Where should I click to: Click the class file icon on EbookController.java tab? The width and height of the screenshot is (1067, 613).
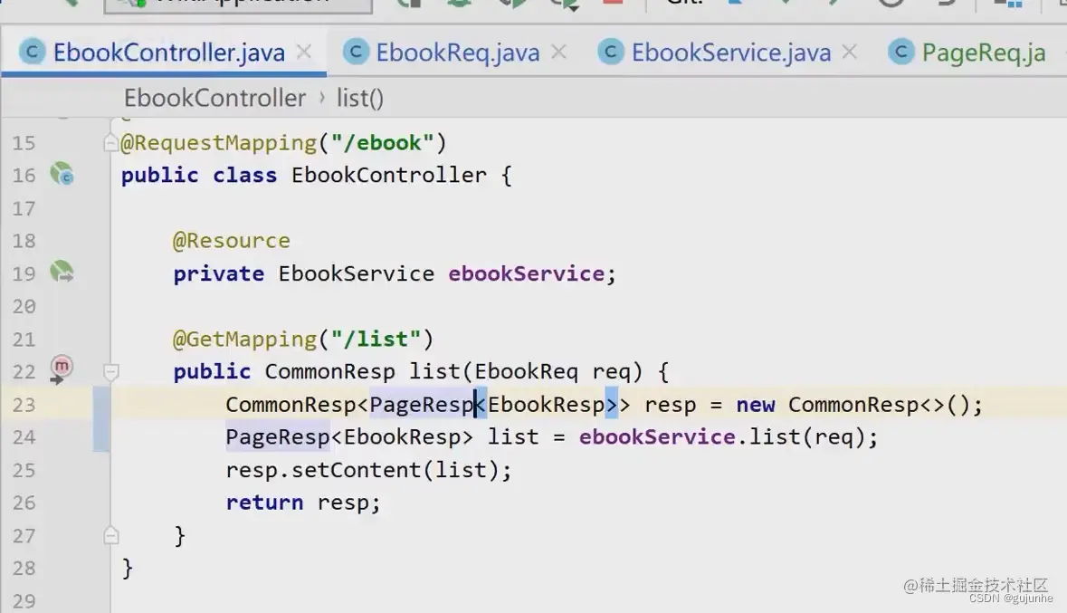(32, 52)
